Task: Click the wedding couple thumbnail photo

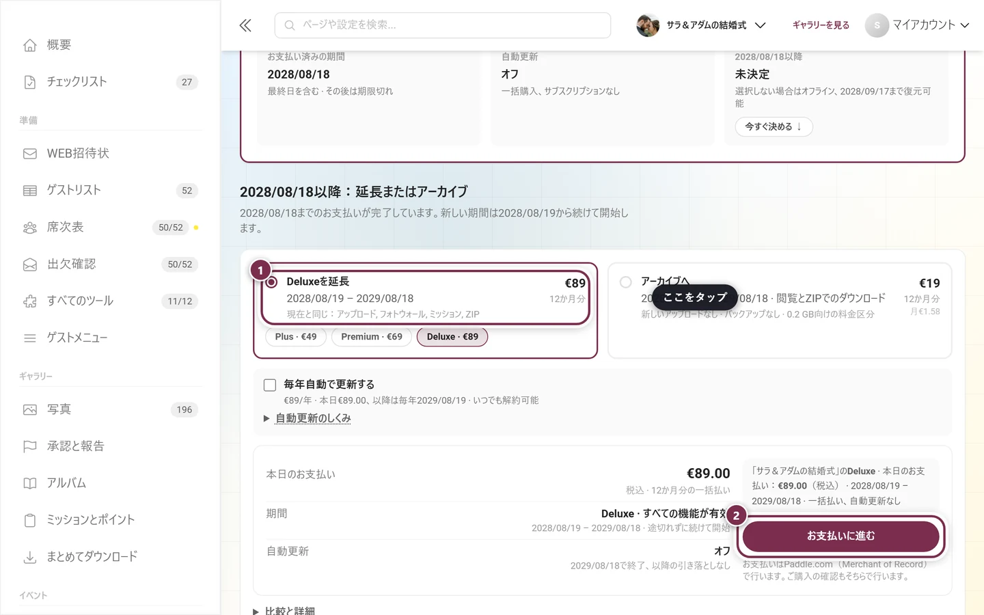Action: [648, 25]
